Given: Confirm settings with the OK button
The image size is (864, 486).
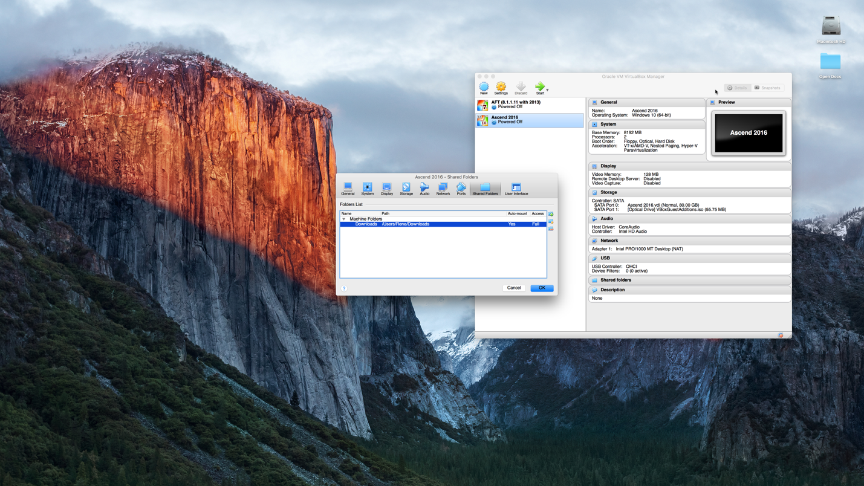Looking at the screenshot, I should [x=542, y=288].
